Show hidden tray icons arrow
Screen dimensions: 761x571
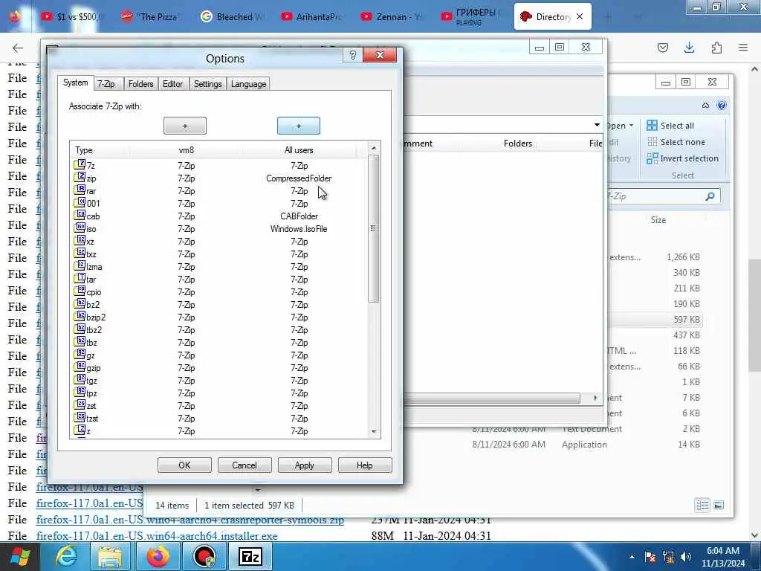(x=632, y=557)
